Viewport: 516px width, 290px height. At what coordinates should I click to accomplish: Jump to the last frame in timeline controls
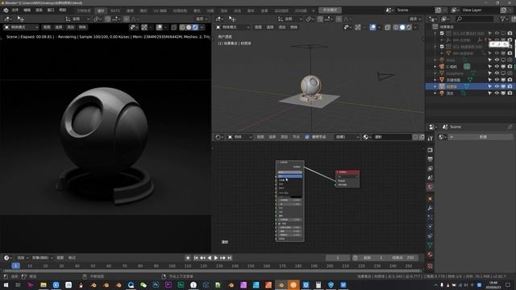230,258
